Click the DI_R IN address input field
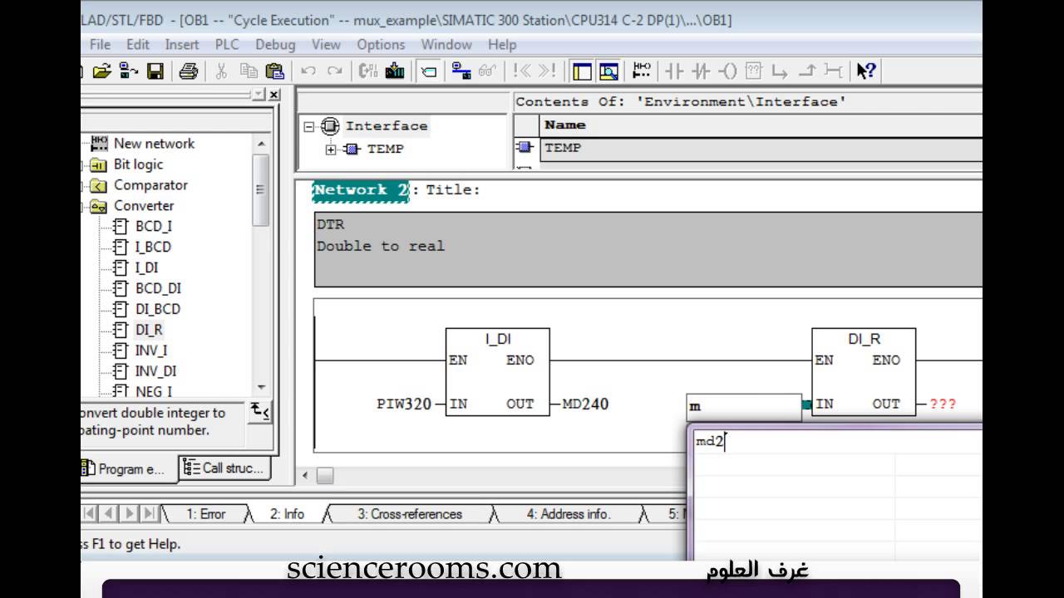This screenshot has height=598, width=1064. (x=744, y=407)
